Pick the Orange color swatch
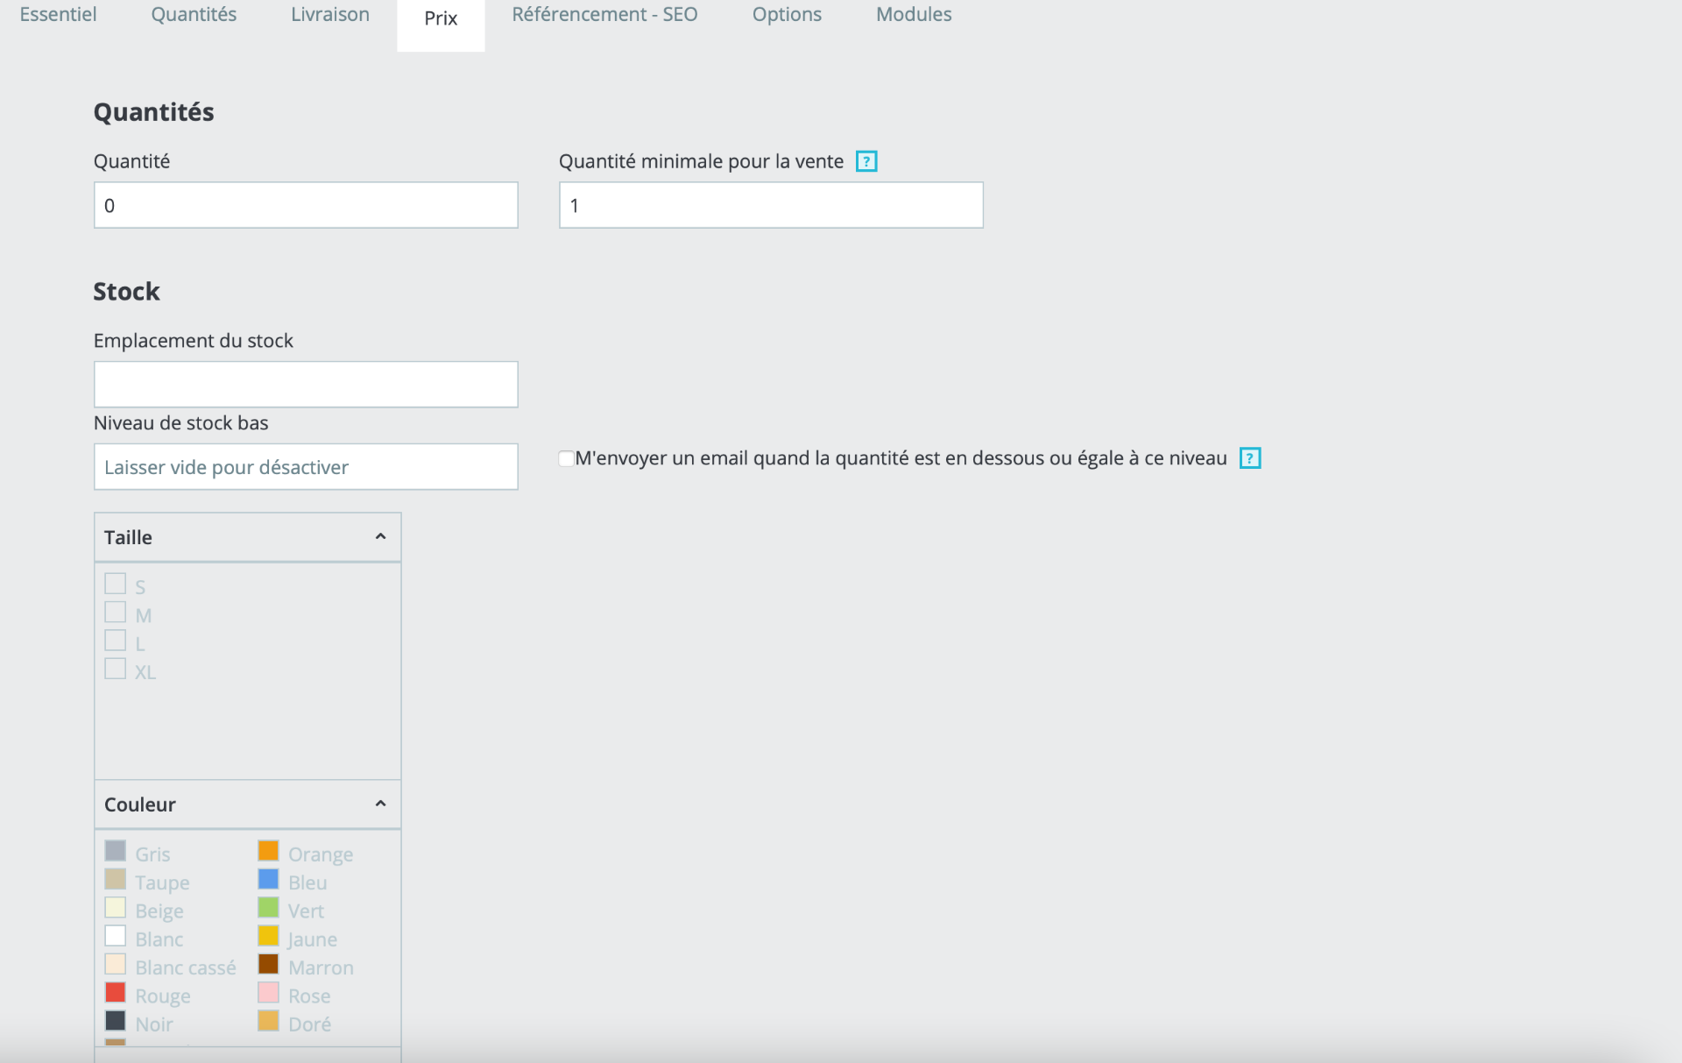 [x=268, y=850]
